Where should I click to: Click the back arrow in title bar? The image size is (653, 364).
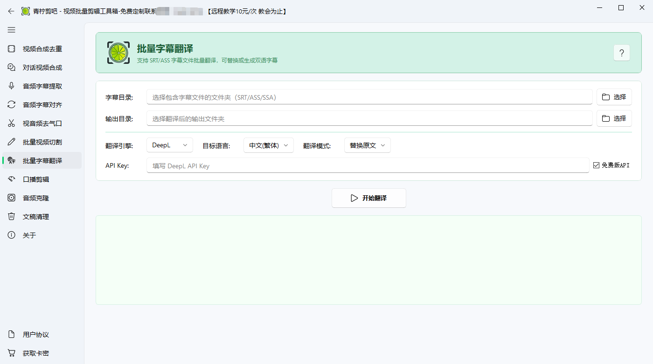(11, 11)
